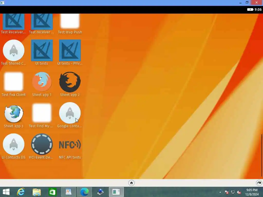
Task: Open the Windows Store taskbar icon
Action: pos(52,192)
